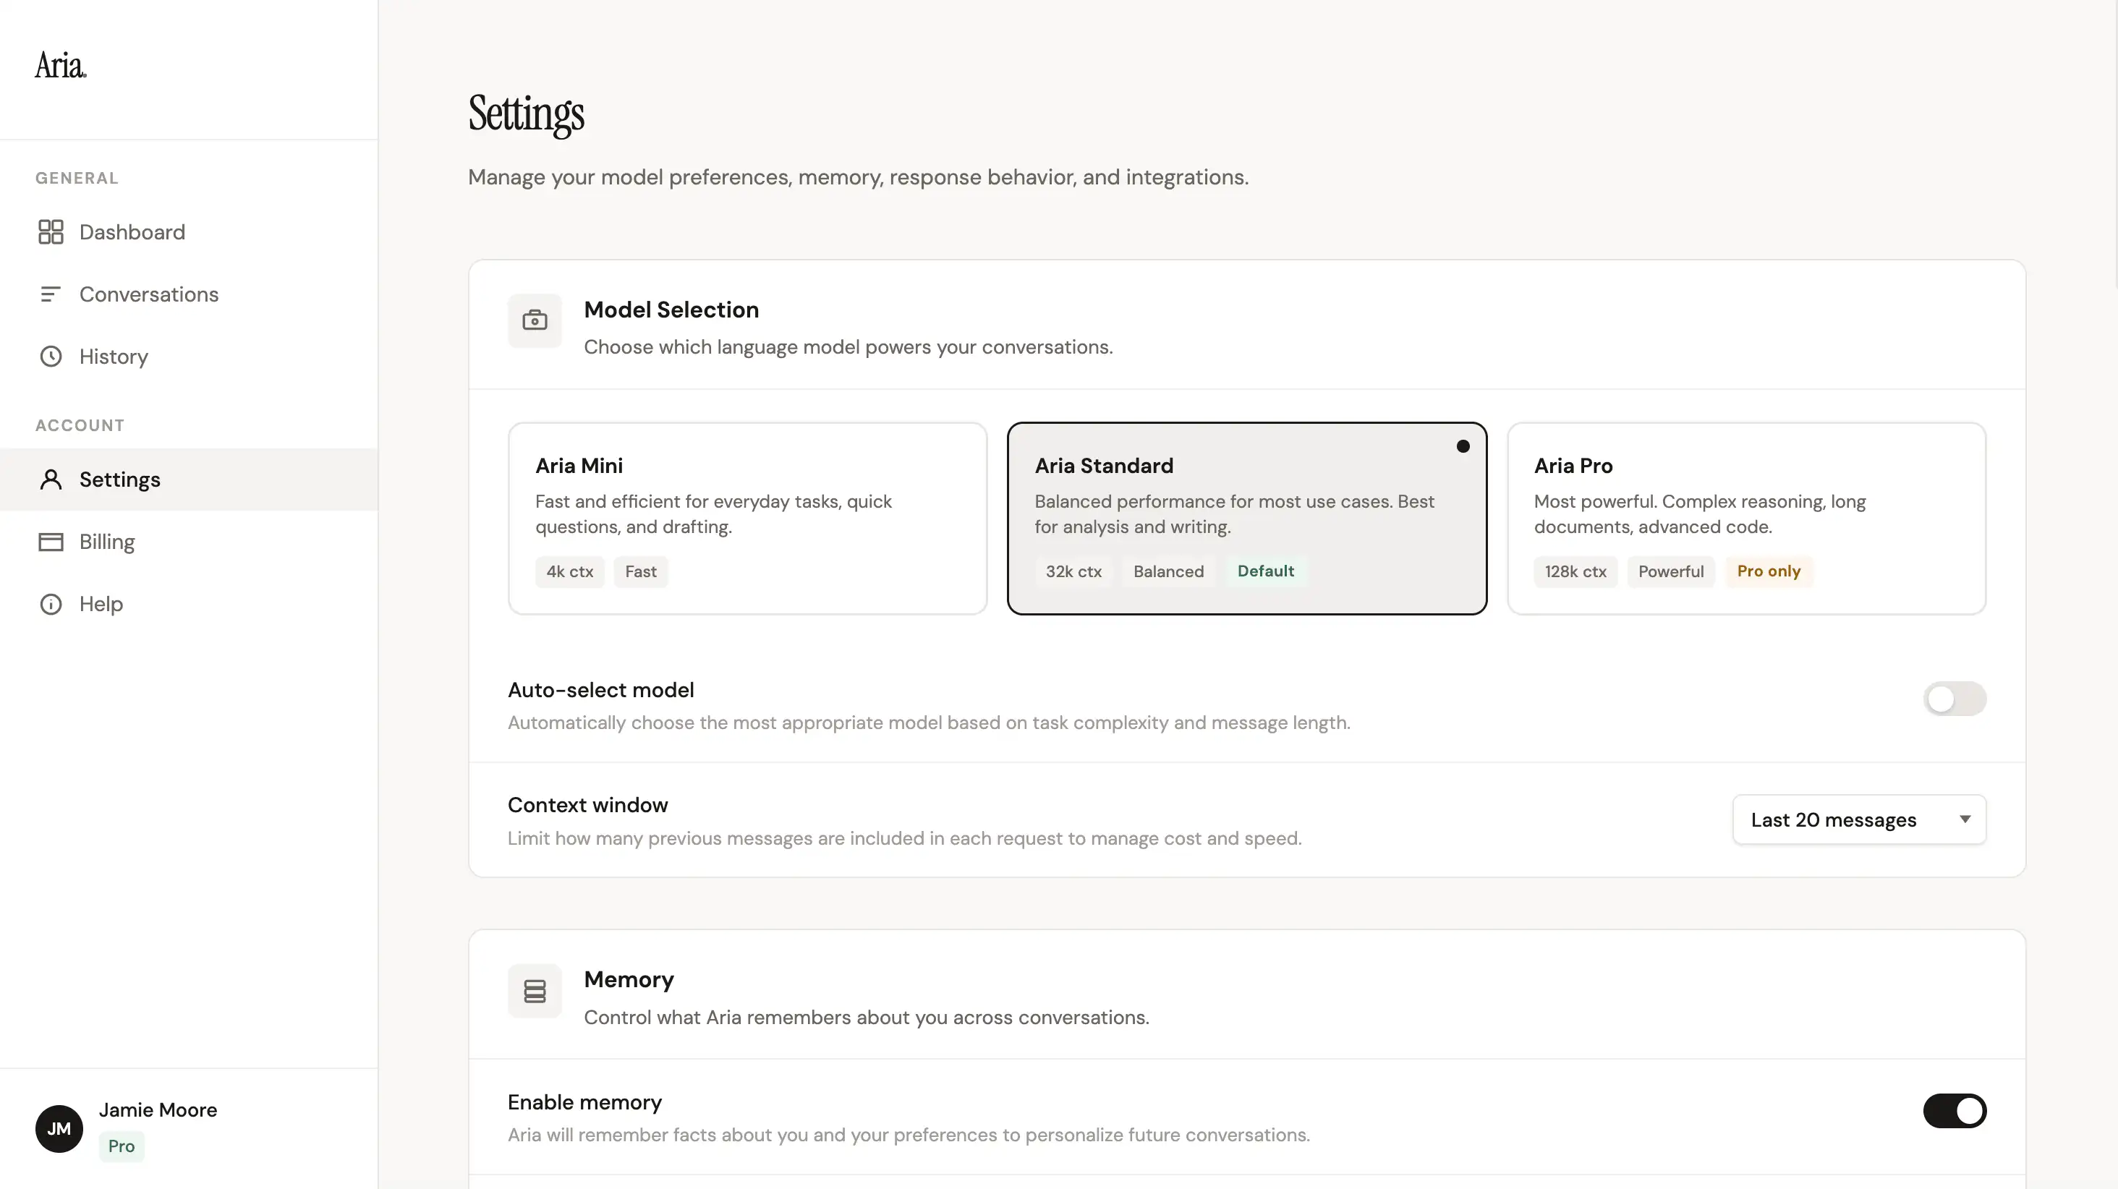Click the Pro plan badge under Jamie Moore
Image resolution: width=2118 pixels, height=1189 pixels.
122,1146
